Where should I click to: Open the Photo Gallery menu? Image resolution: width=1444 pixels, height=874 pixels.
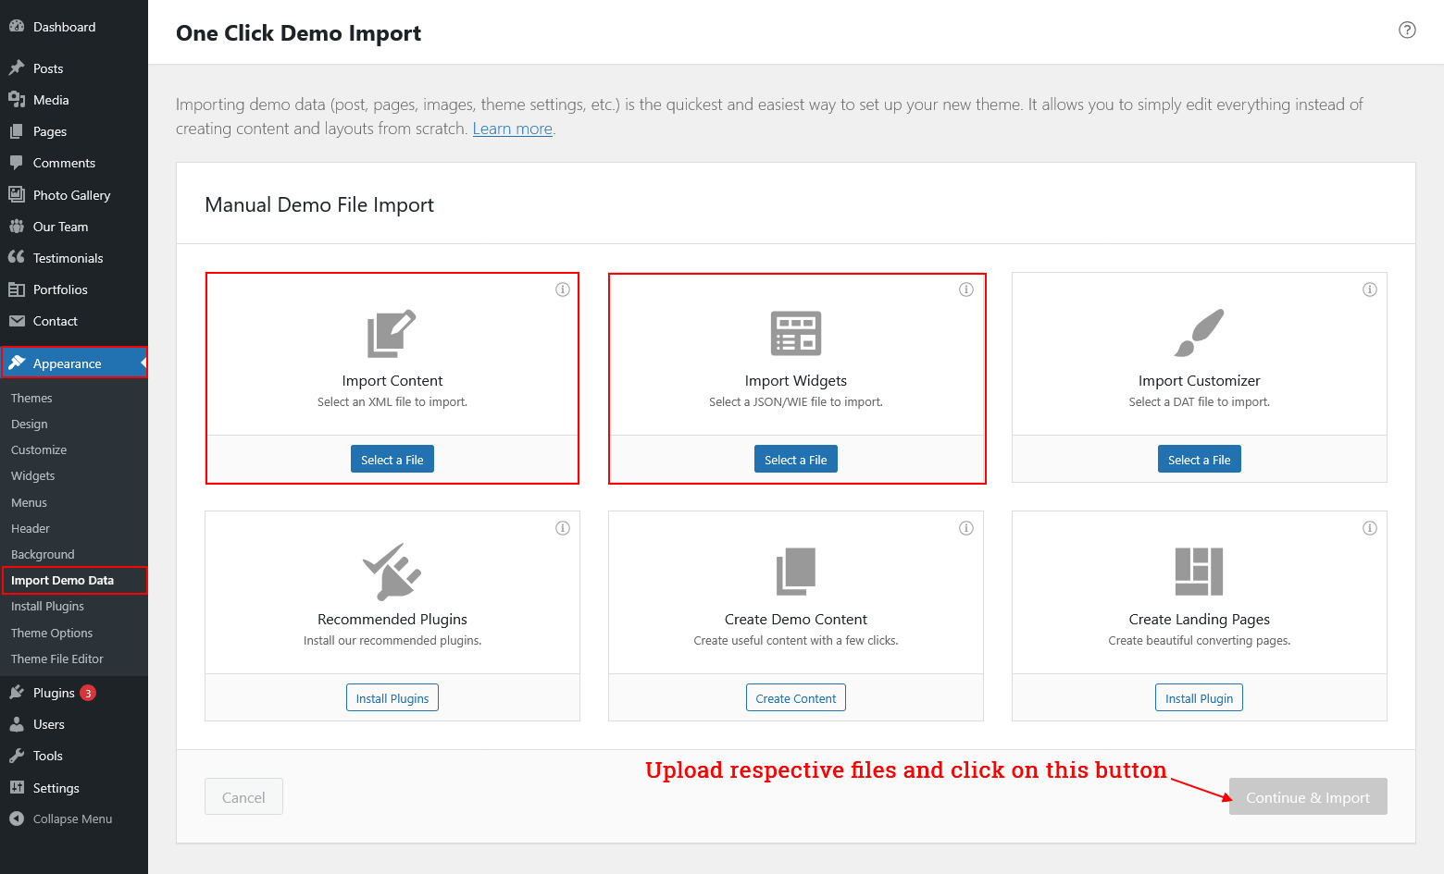tap(71, 195)
